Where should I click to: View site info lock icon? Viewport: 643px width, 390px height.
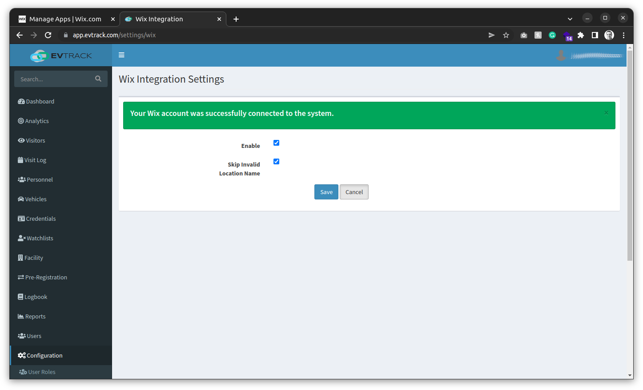pyautogui.click(x=65, y=35)
